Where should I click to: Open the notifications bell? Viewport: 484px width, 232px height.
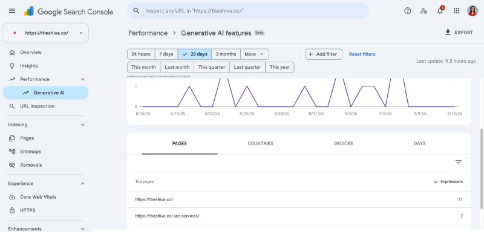click(x=440, y=11)
